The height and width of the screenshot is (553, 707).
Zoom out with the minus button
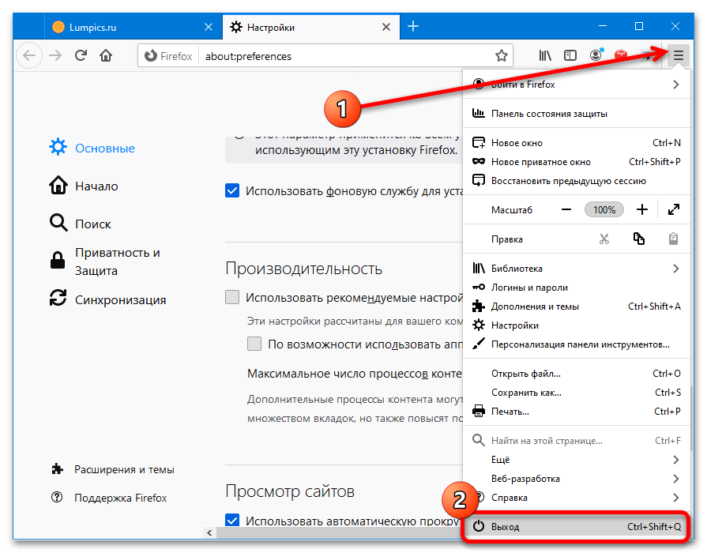click(x=566, y=209)
